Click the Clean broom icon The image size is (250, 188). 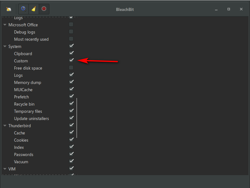click(x=34, y=9)
